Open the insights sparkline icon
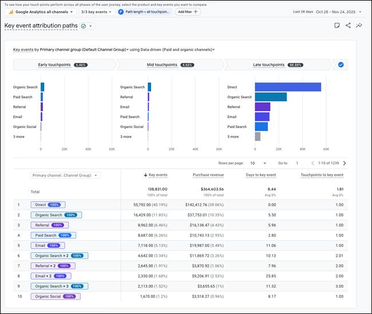 click(359, 25)
